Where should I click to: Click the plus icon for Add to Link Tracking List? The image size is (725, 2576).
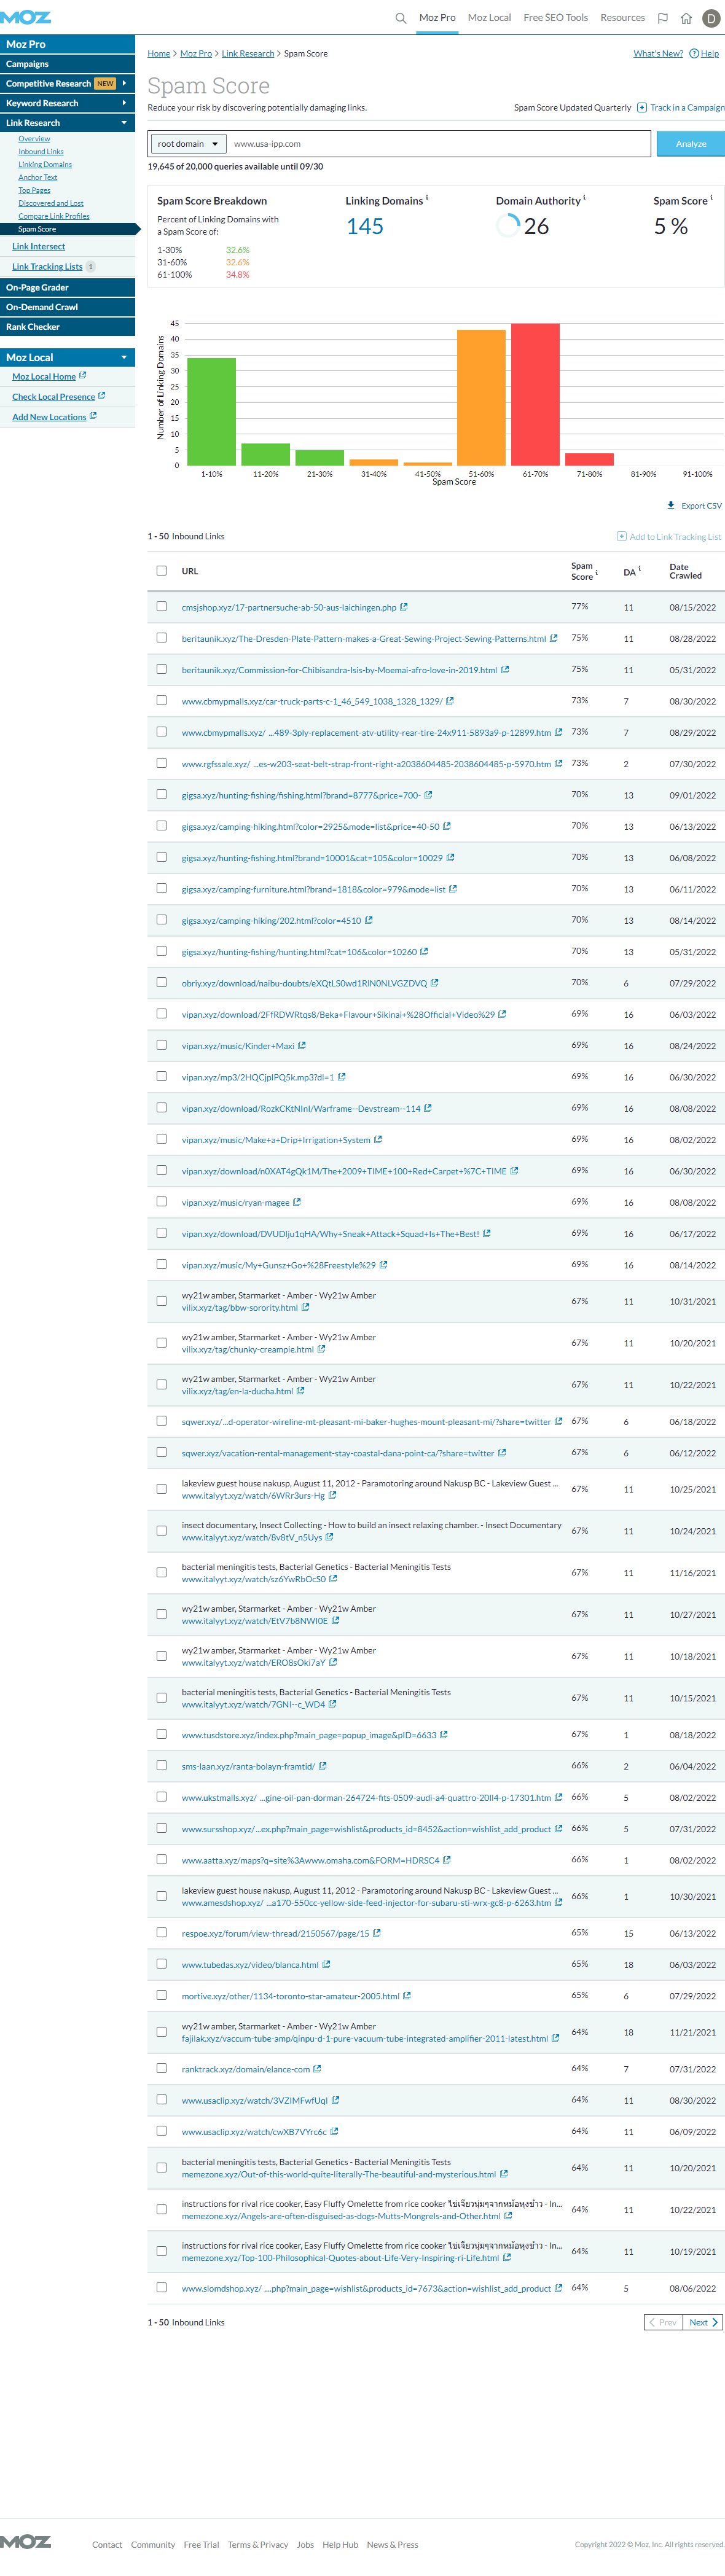(x=621, y=537)
